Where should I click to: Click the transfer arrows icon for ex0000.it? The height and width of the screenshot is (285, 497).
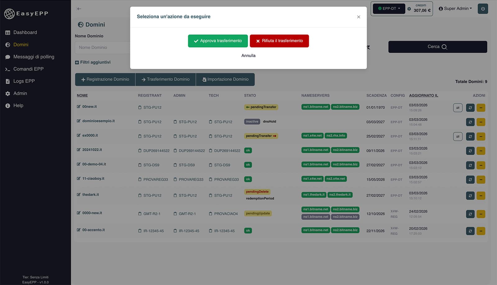click(x=458, y=136)
